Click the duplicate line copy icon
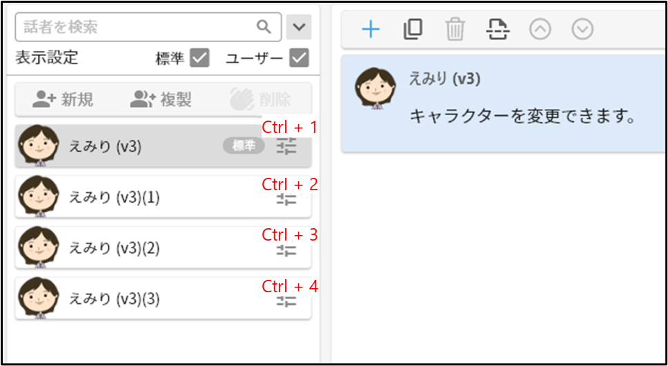The width and height of the screenshot is (668, 366). (x=413, y=30)
